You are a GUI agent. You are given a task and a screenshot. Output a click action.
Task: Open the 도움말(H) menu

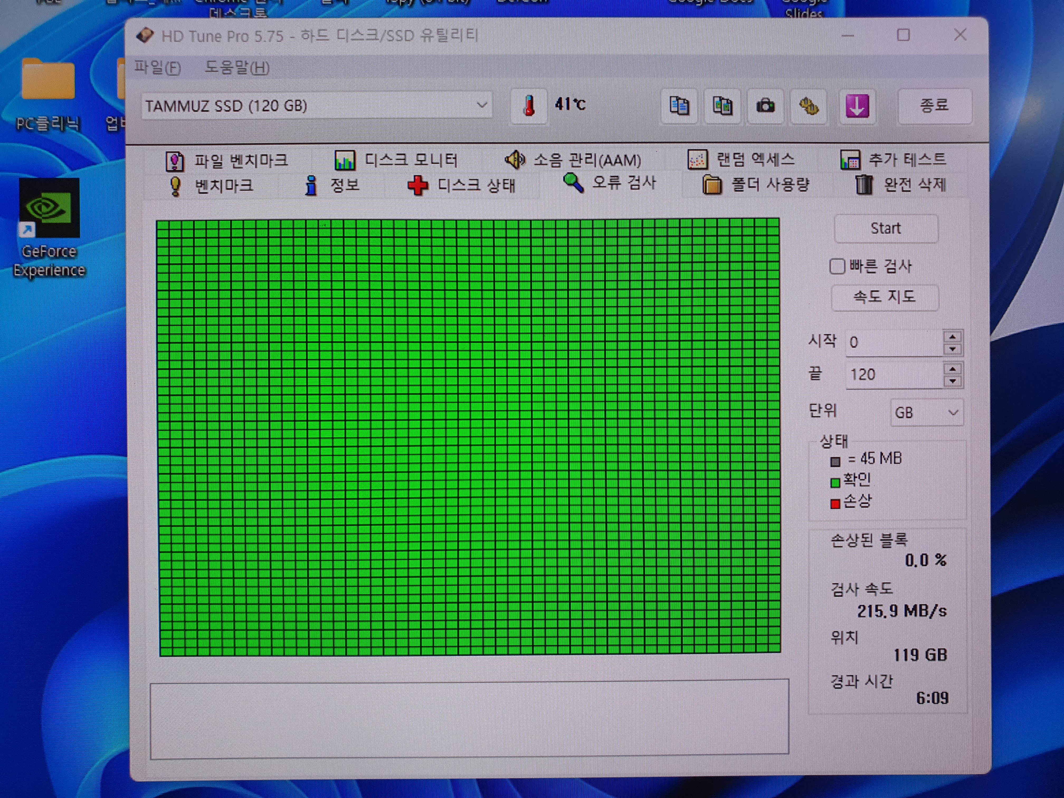pos(237,67)
